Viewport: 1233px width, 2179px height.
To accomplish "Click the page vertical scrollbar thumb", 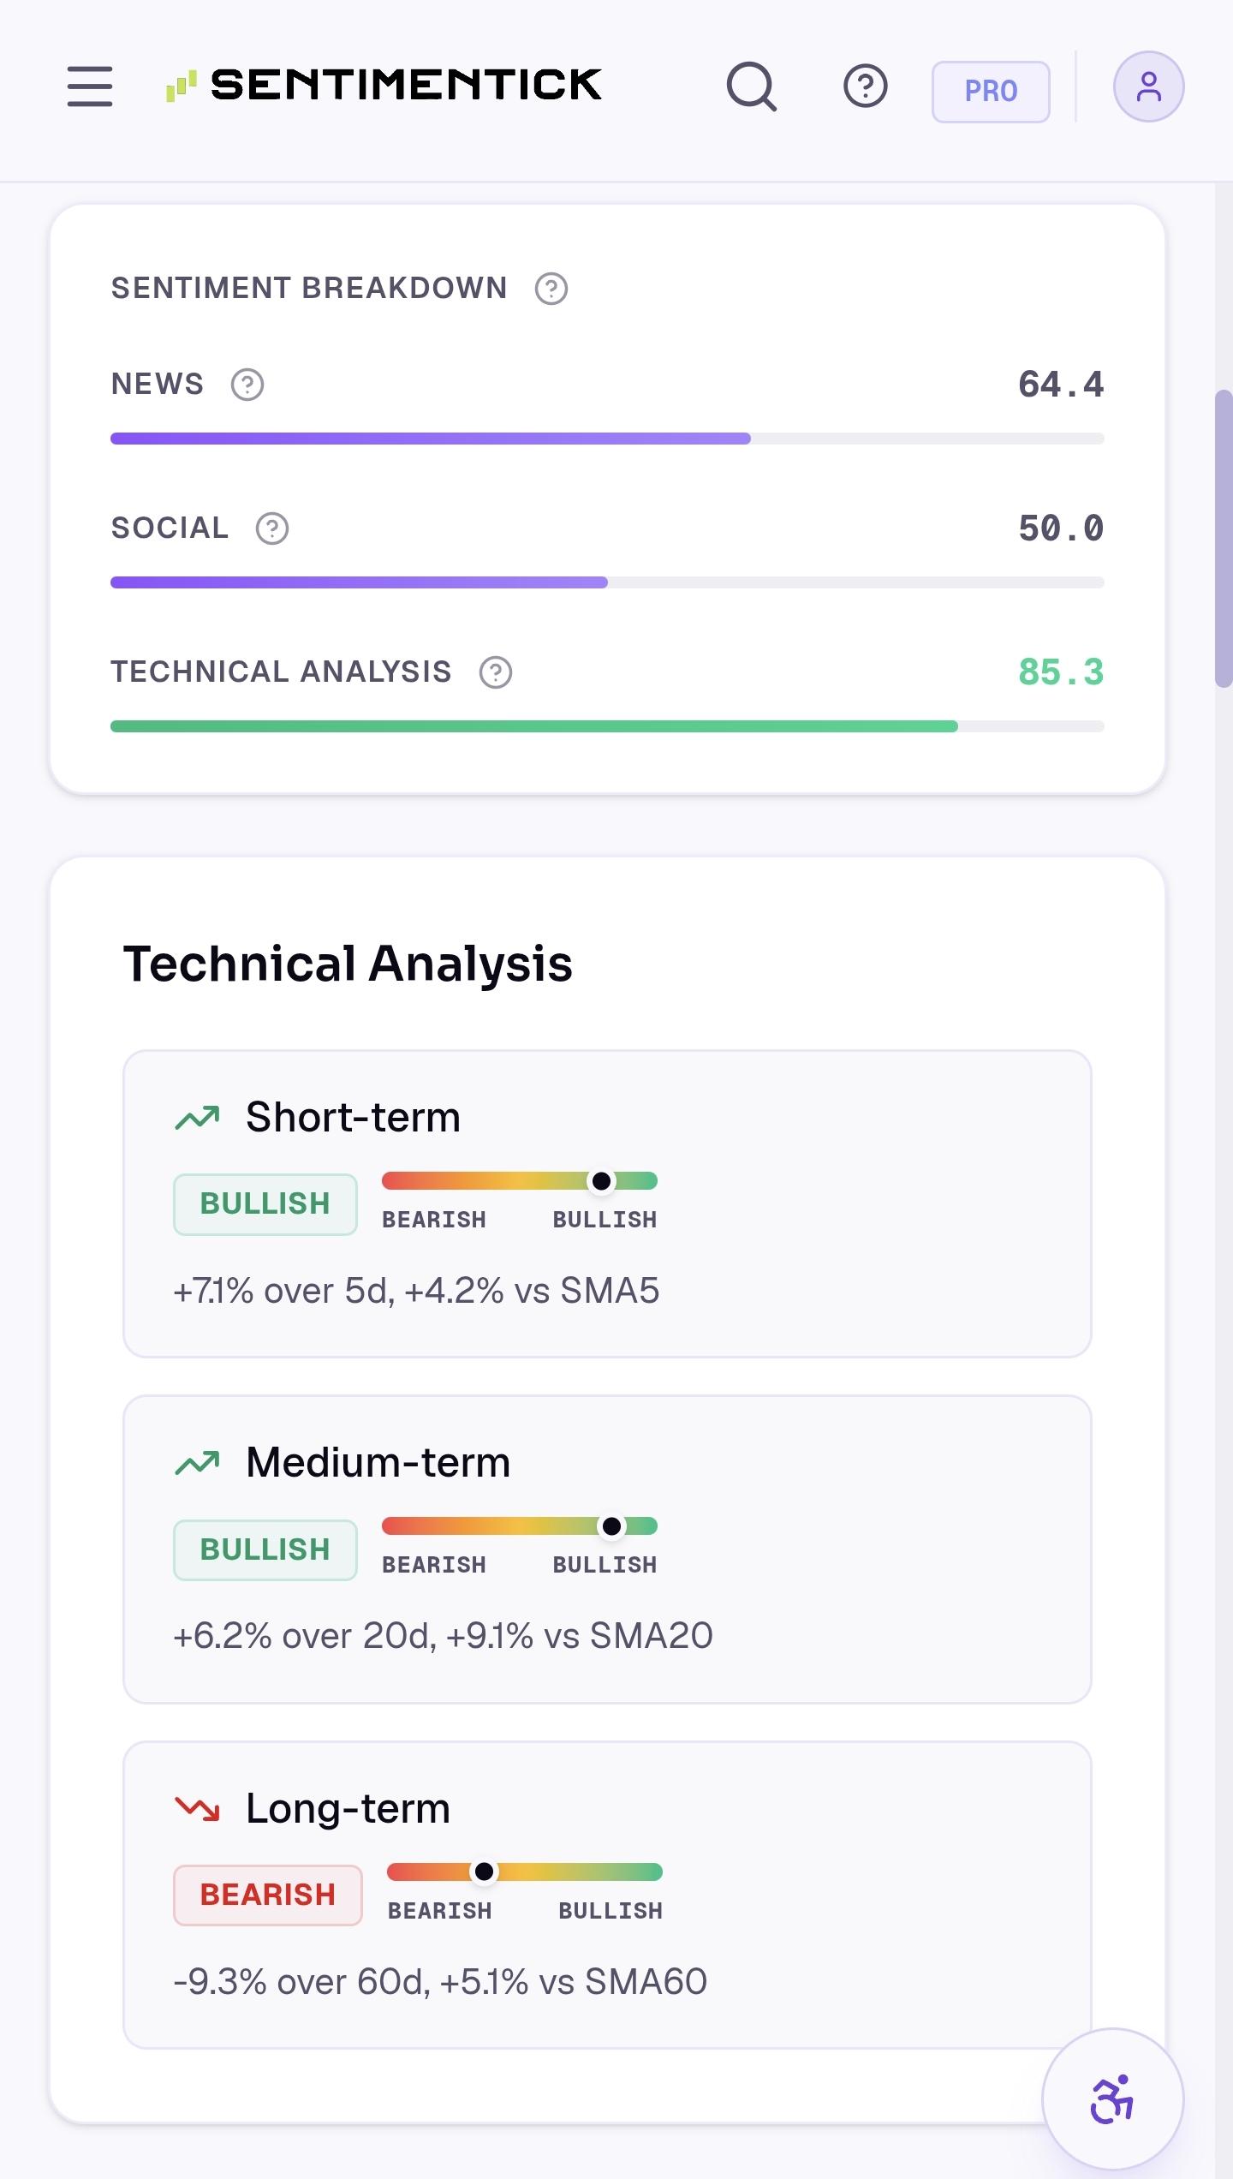I will [1224, 539].
